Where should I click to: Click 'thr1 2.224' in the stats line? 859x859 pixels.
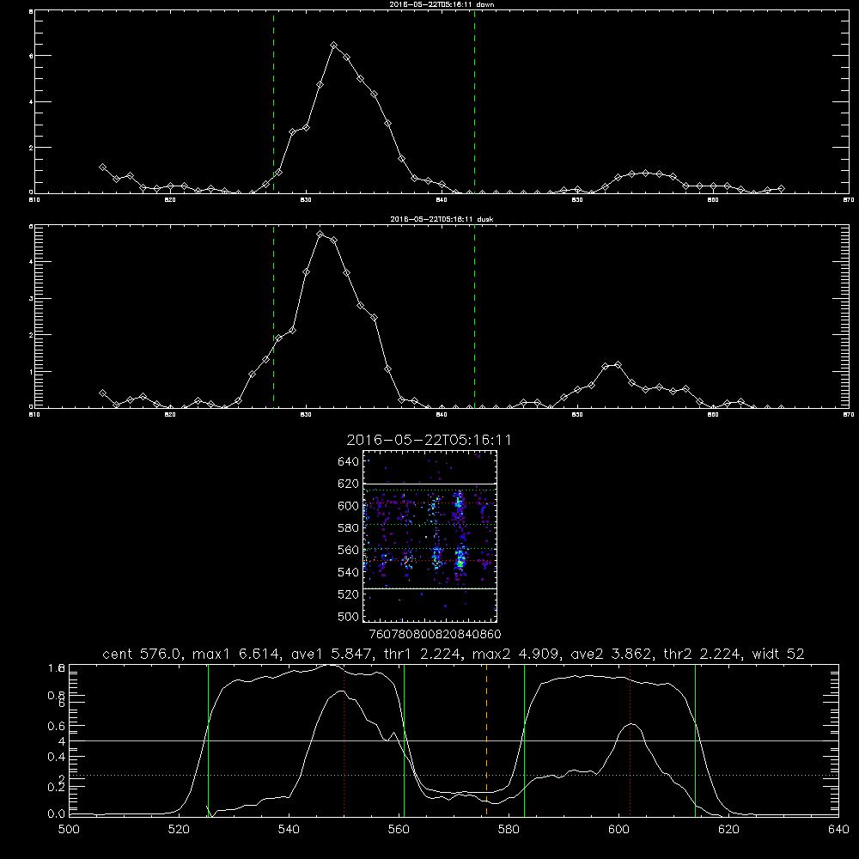pyautogui.click(x=422, y=654)
